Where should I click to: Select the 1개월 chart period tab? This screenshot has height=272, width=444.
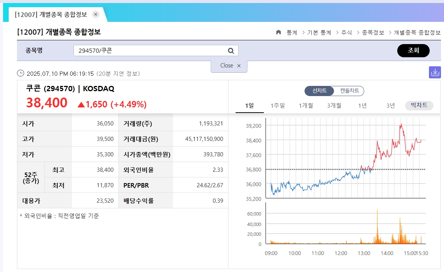coord(306,105)
